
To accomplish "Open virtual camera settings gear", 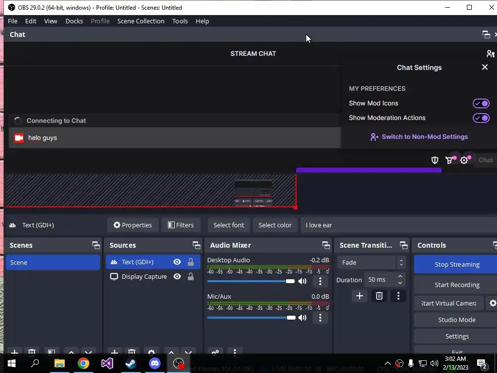I will pos(492,303).
